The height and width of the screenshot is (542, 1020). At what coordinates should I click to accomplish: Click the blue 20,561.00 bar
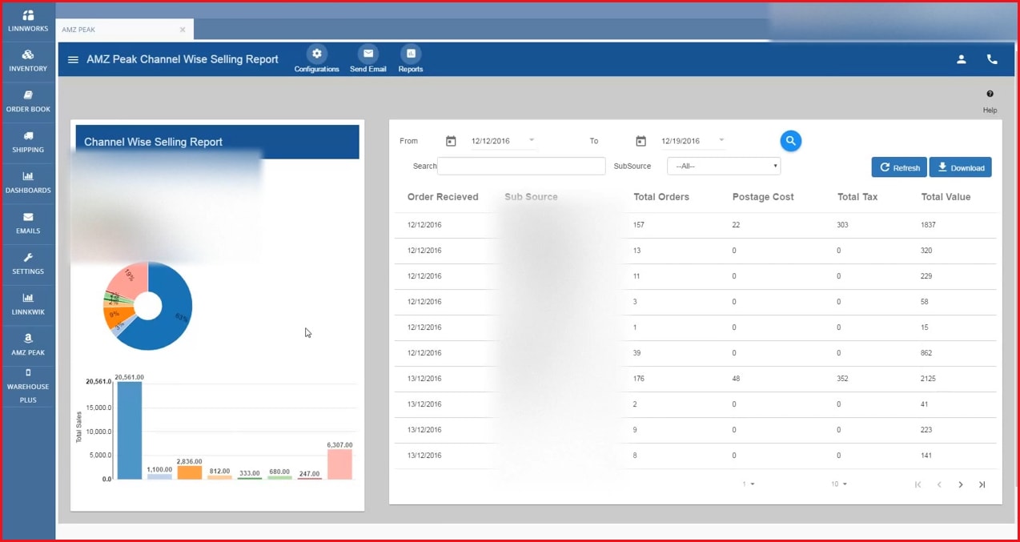click(x=129, y=430)
